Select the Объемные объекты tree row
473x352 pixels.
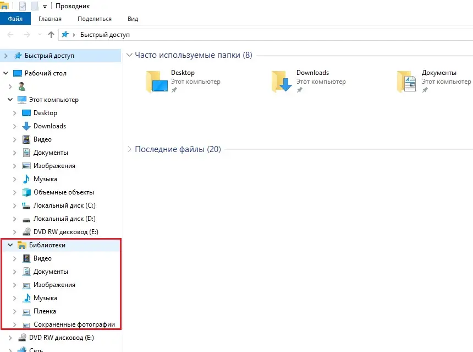61,192
